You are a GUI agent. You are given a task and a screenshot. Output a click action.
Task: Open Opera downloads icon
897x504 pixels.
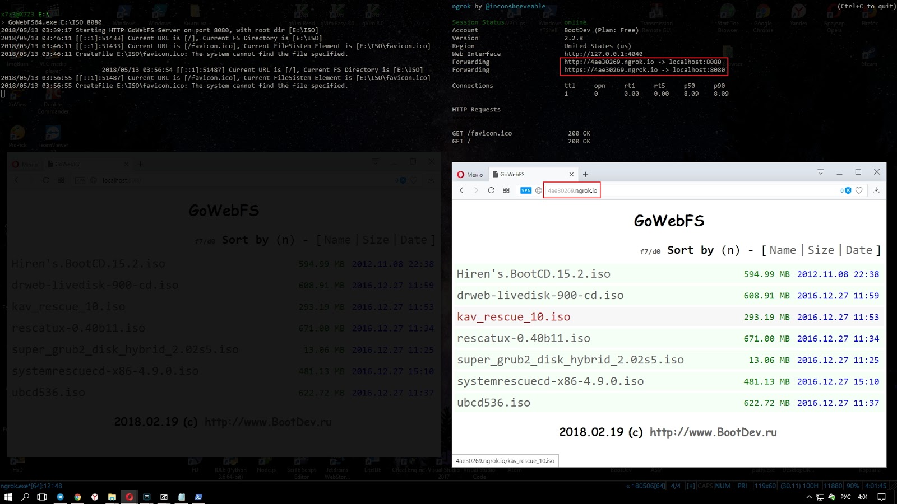[876, 190]
